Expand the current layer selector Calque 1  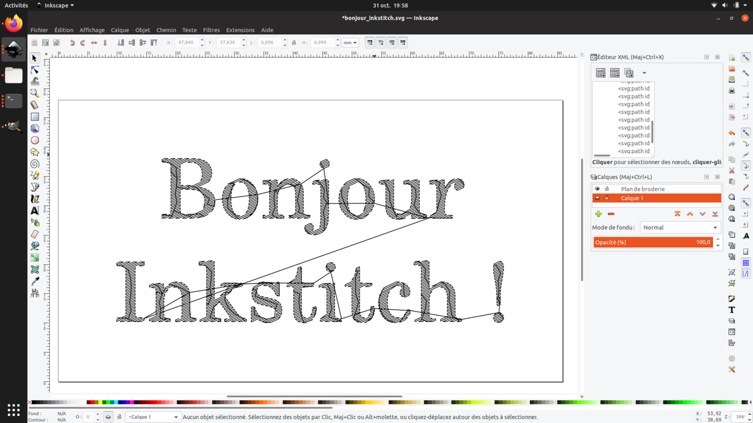pos(153,417)
